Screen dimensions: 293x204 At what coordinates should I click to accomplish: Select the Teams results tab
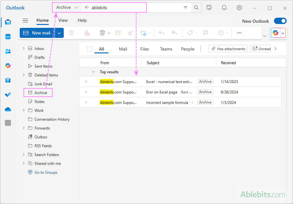click(x=166, y=49)
